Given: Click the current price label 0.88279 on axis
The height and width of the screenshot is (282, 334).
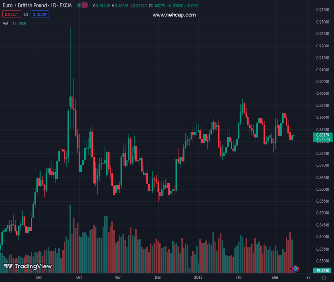Looking at the screenshot, I should tap(322, 135).
